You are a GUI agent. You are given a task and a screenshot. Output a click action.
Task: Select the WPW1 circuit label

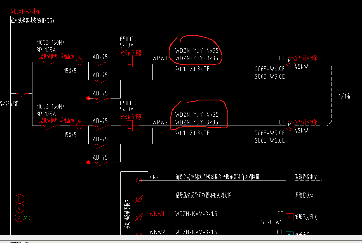tap(160, 59)
